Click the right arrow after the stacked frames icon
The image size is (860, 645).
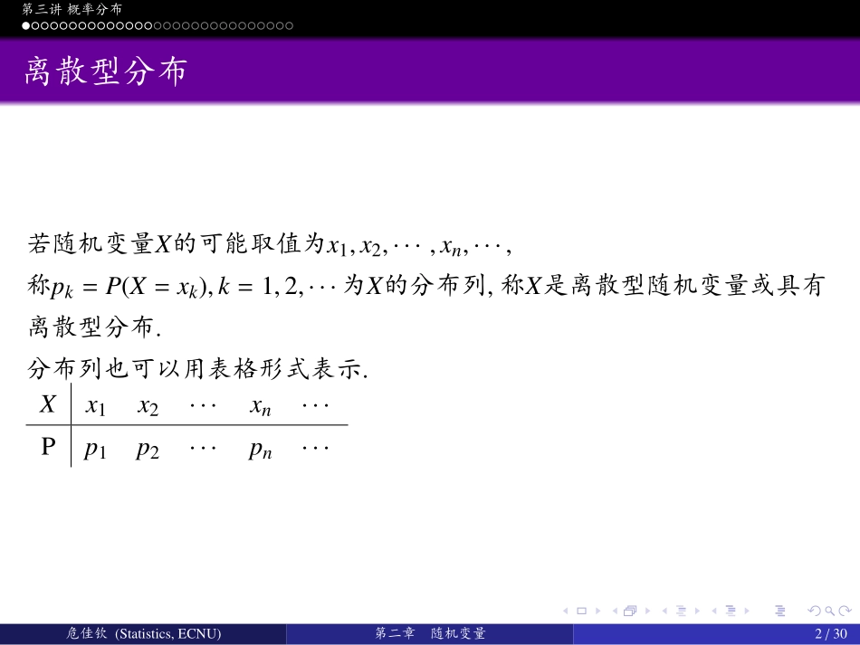click(648, 610)
